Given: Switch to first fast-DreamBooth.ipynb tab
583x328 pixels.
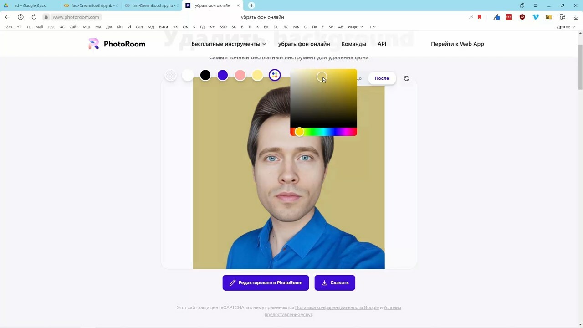Looking at the screenshot, I should pos(91,5).
